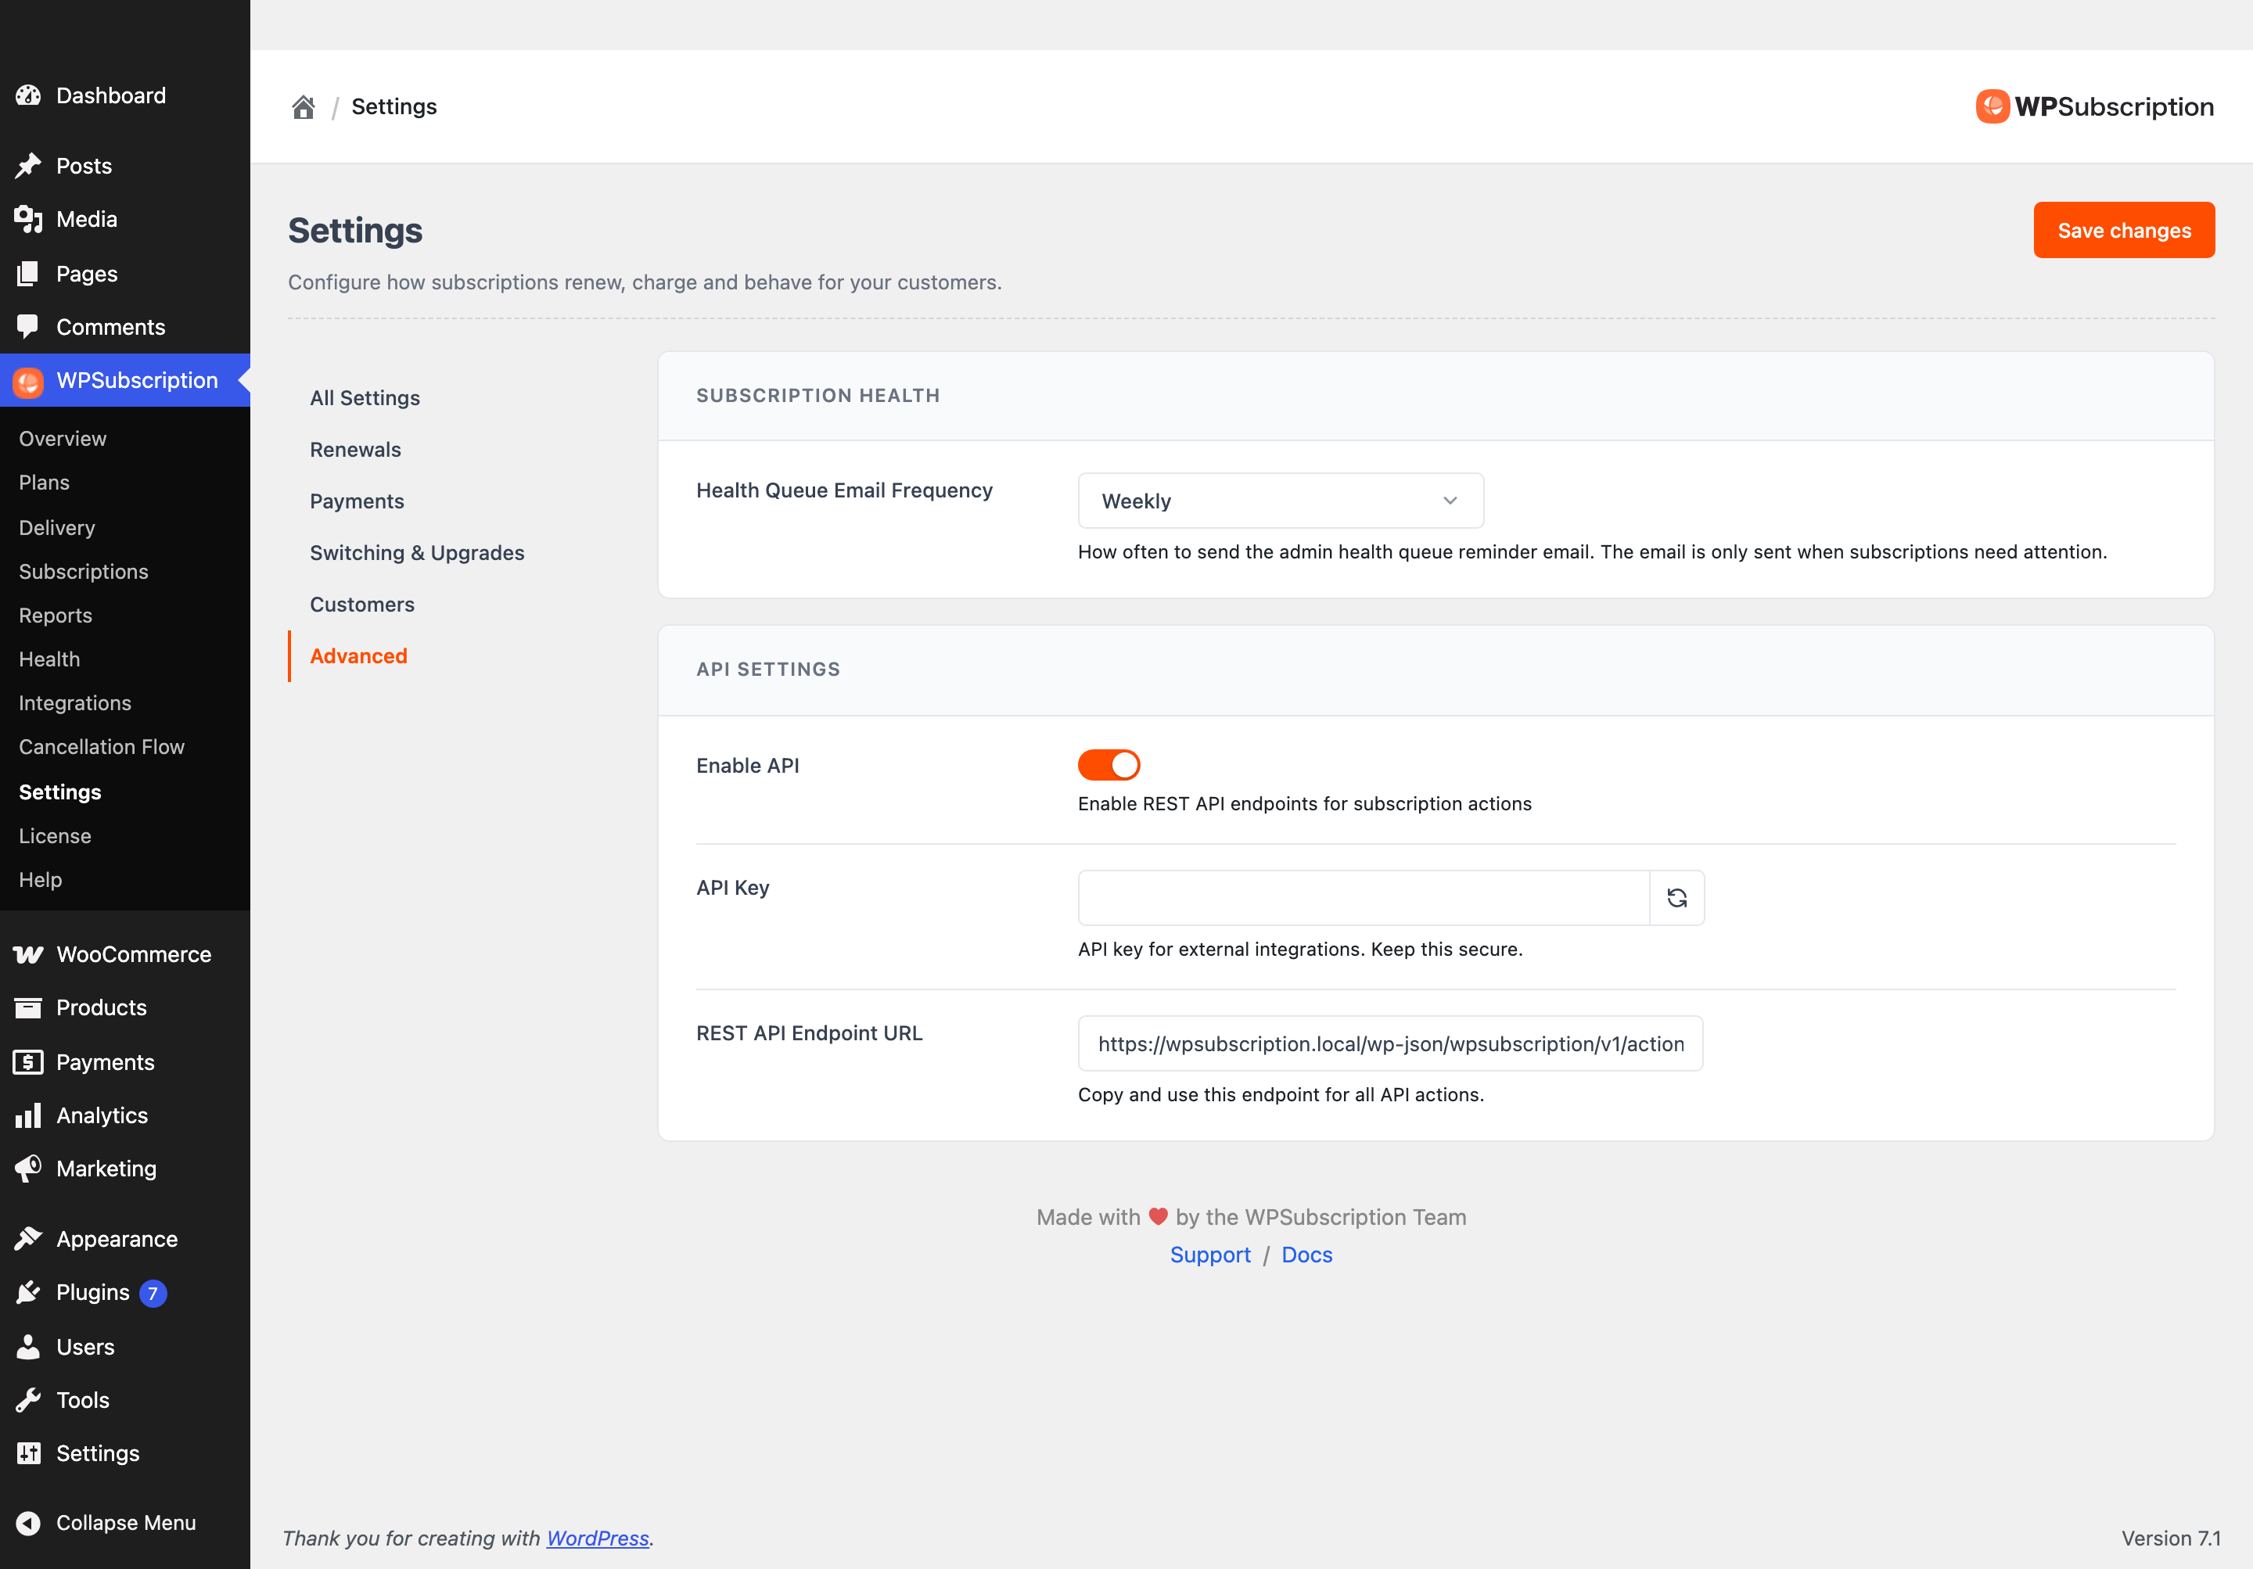
Task: Open the Dashboard icon in sidebar
Action: [28, 95]
